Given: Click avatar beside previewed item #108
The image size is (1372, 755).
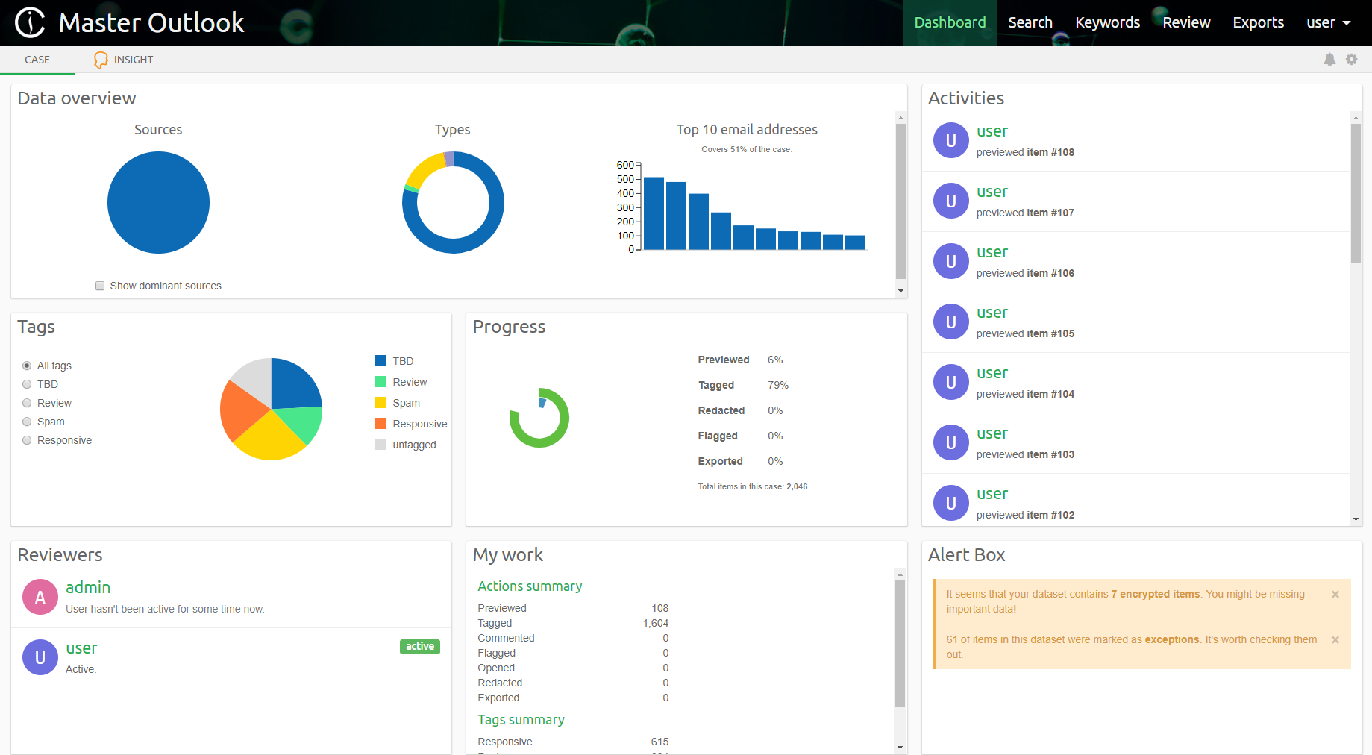Looking at the screenshot, I should click(x=950, y=141).
